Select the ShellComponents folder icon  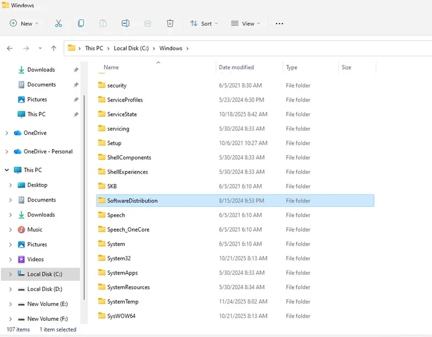pyautogui.click(x=102, y=157)
